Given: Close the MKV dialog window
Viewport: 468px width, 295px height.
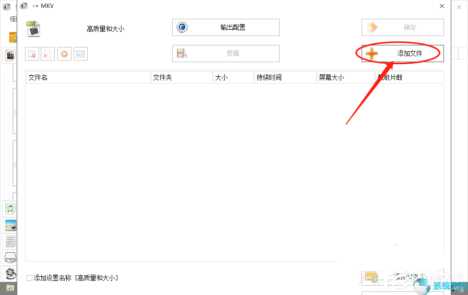Looking at the screenshot, I should tap(442, 6).
